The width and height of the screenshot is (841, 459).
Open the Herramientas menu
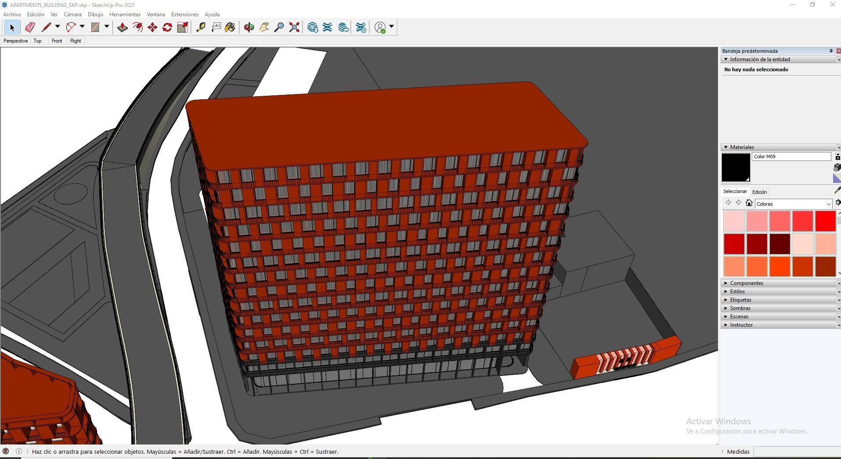[x=125, y=15]
